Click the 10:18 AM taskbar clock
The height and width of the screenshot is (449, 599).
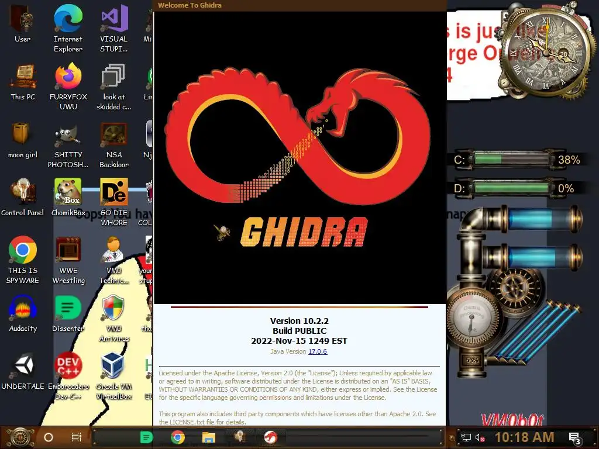(525, 437)
